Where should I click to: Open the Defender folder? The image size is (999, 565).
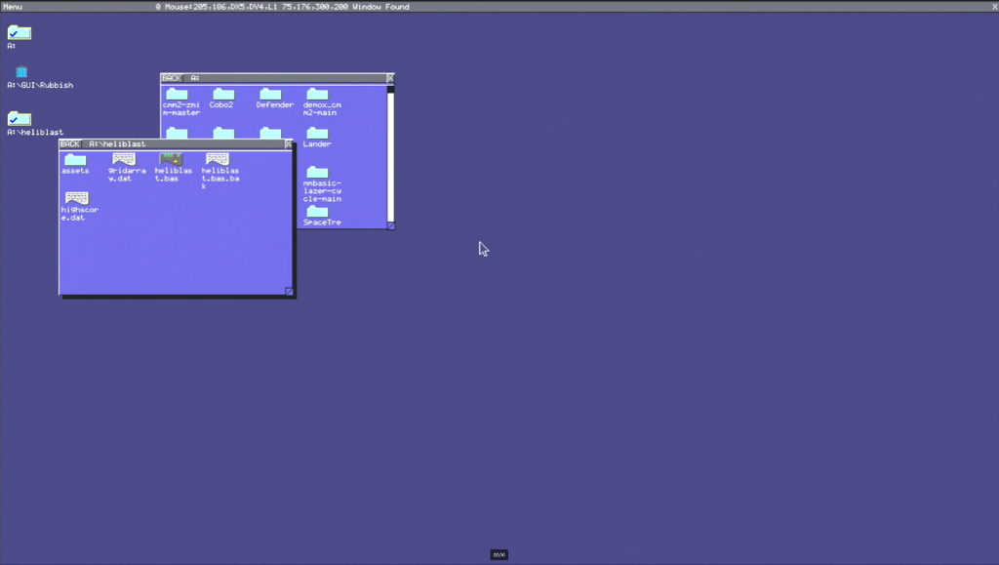pyautogui.click(x=271, y=95)
